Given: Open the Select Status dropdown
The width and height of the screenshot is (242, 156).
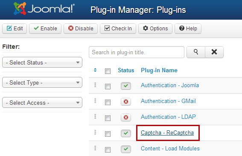Looking at the screenshot, I should pos(42,62).
